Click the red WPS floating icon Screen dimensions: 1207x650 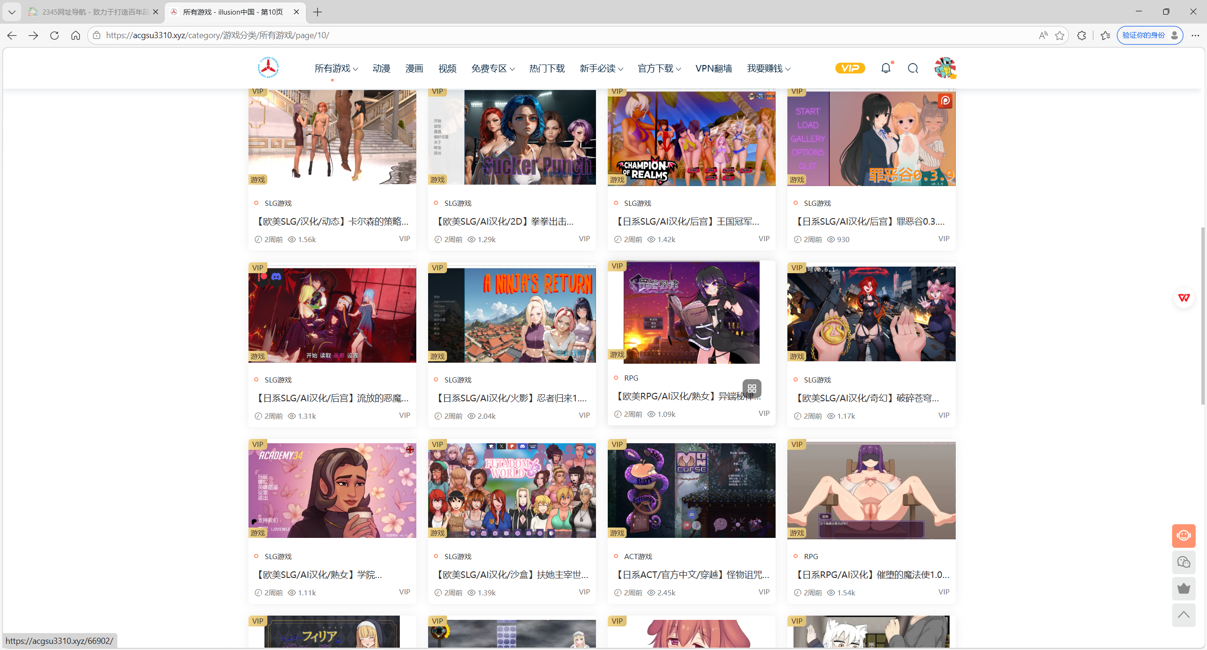tap(1183, 298)
